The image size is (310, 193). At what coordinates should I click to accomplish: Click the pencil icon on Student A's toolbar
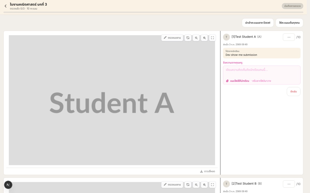[x=165, y=38]
